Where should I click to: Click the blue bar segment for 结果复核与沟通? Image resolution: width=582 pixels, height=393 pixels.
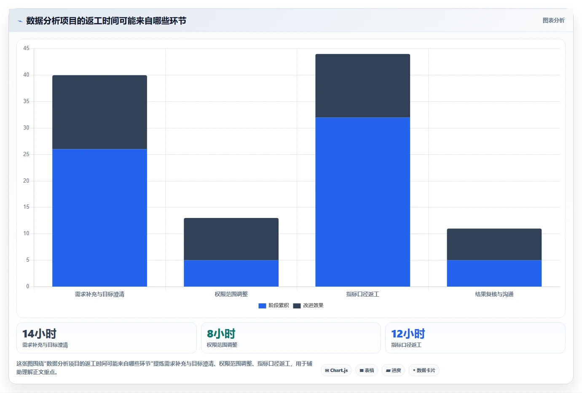(x=494, y=274)
